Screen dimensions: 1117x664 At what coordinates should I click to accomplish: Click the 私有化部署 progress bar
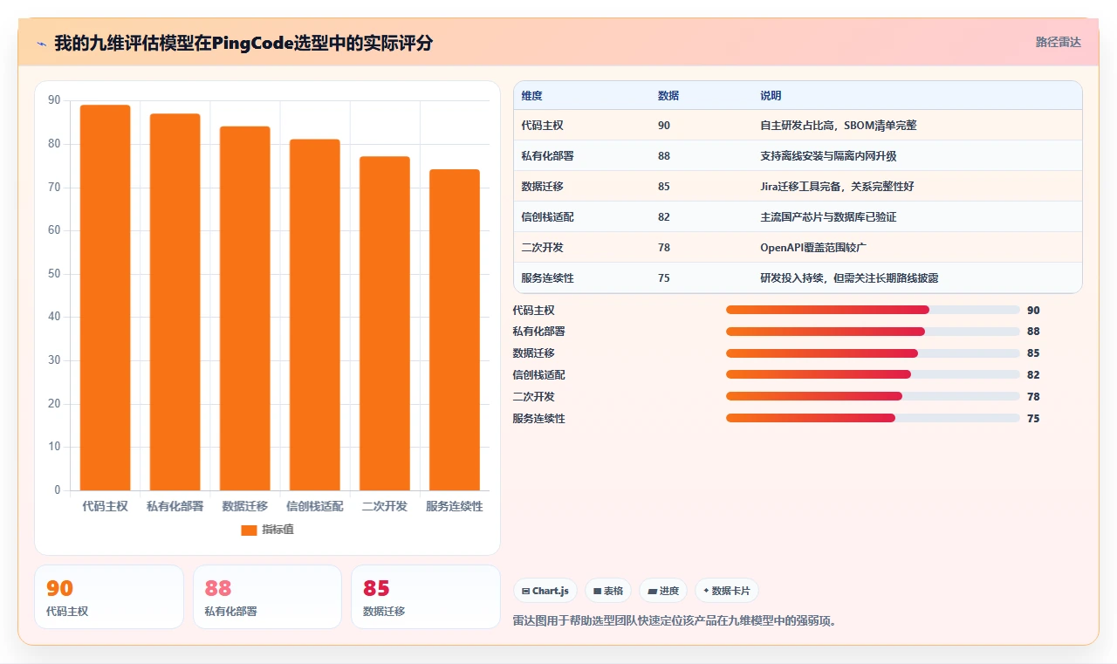(873, 332)
